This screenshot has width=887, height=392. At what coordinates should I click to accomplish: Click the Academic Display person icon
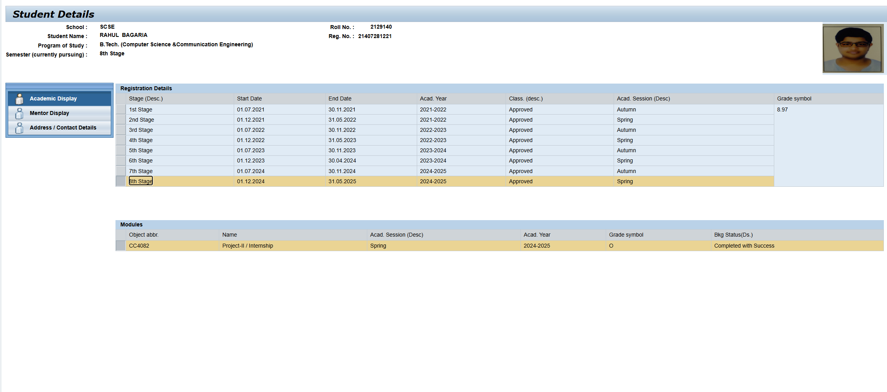[19, 99]
